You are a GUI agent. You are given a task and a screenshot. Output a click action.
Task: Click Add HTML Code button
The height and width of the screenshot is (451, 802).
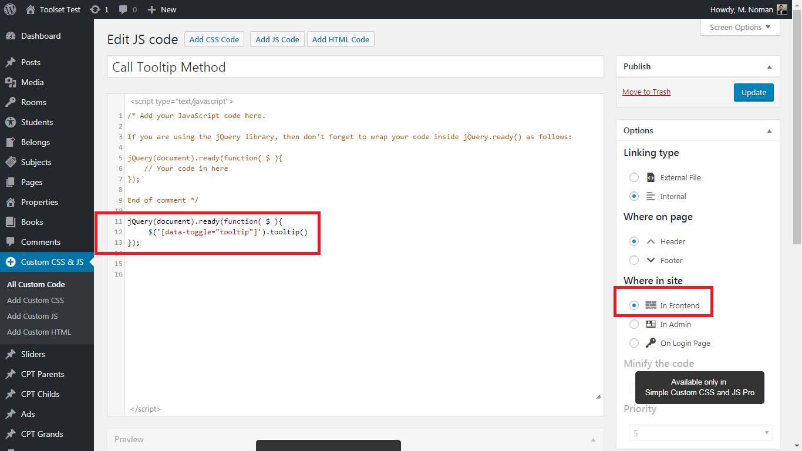click(x=341, y=39)
